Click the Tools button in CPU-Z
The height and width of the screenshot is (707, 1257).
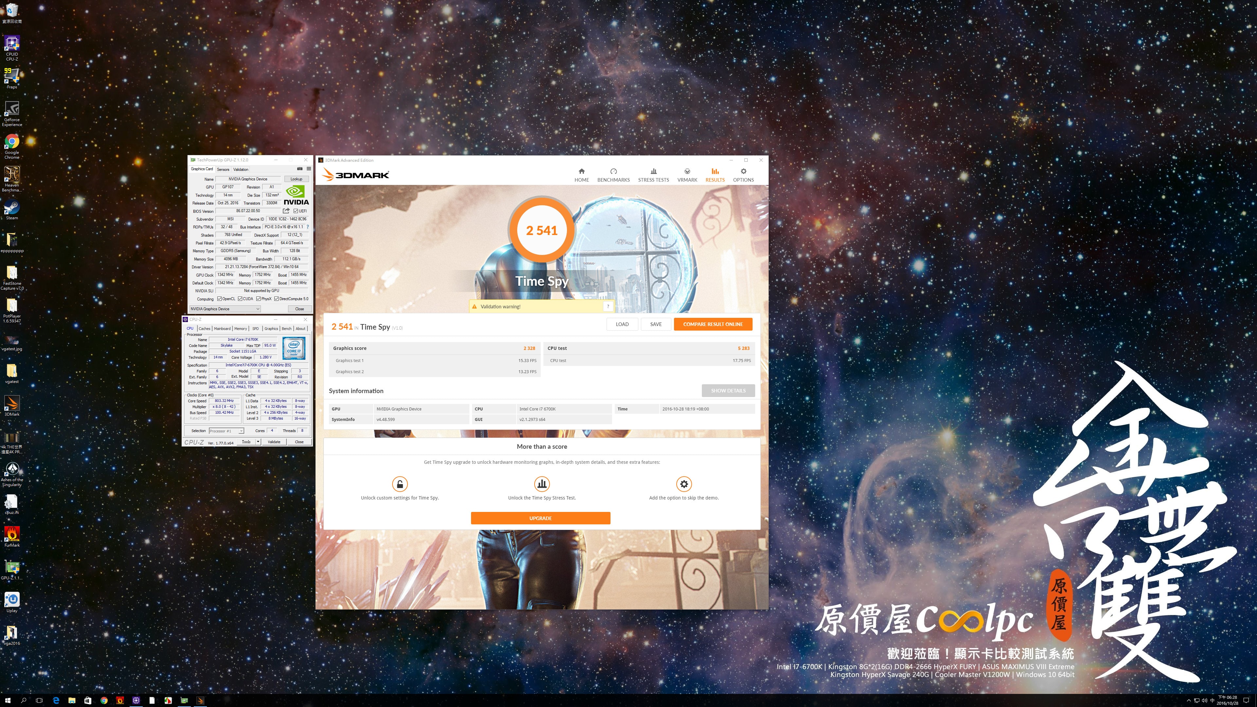(246, 442)
